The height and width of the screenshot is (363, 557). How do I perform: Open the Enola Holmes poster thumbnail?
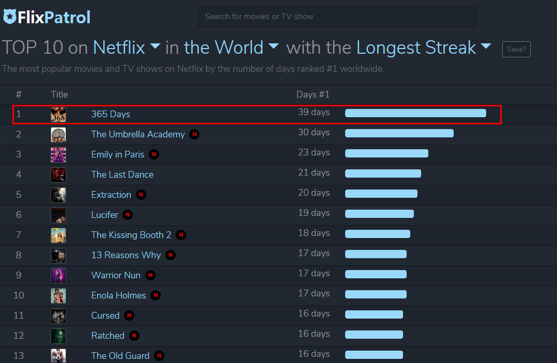pyautogui.click(x=58, y=296)
